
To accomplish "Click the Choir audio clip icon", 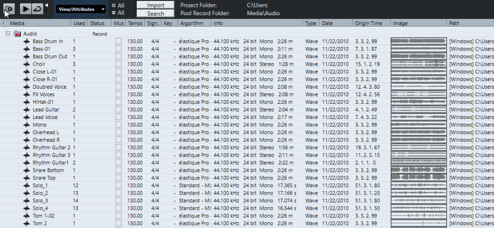I will pos(27,64).
